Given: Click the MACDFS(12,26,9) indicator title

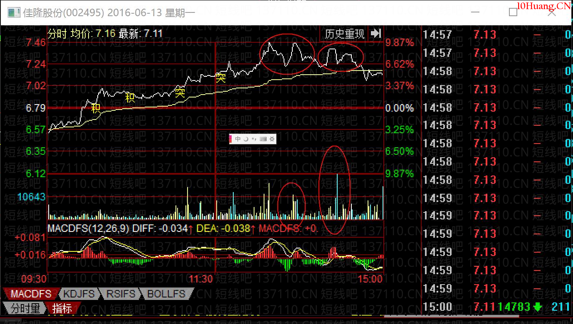Looking at the screenshot, I should tap(89, 228).
